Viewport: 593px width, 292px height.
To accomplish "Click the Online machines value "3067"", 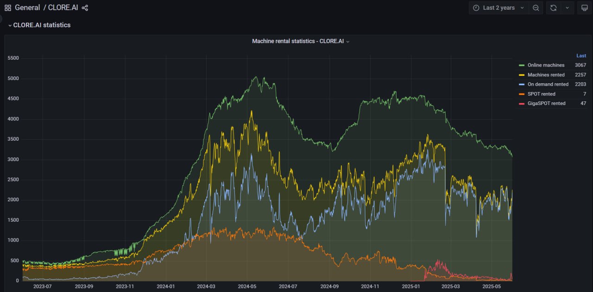I will [580, 65].
